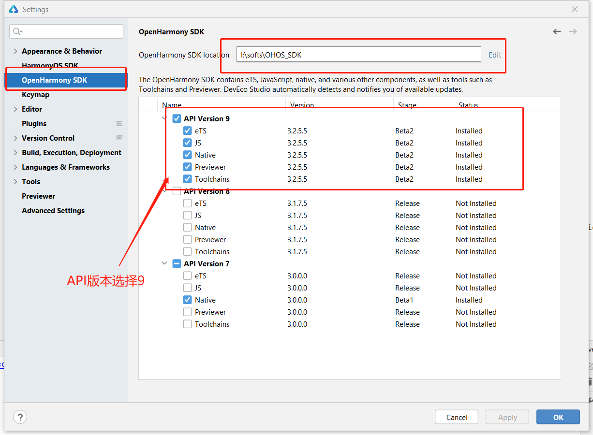Click '3.0.0.0' version in API 7 Toolchains row
Screen dimensions: 593x435
click(x=297, y=324)
